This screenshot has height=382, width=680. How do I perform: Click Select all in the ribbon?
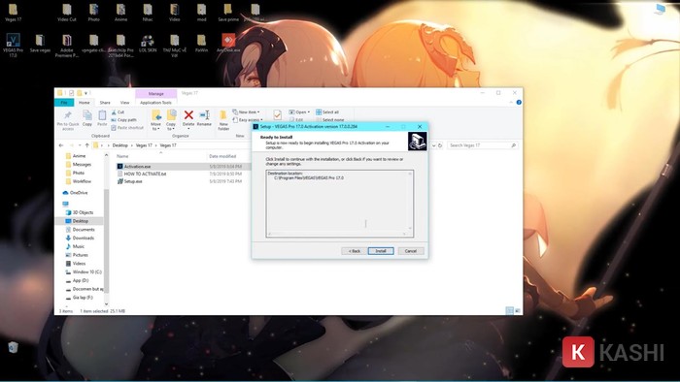[327, 112]
